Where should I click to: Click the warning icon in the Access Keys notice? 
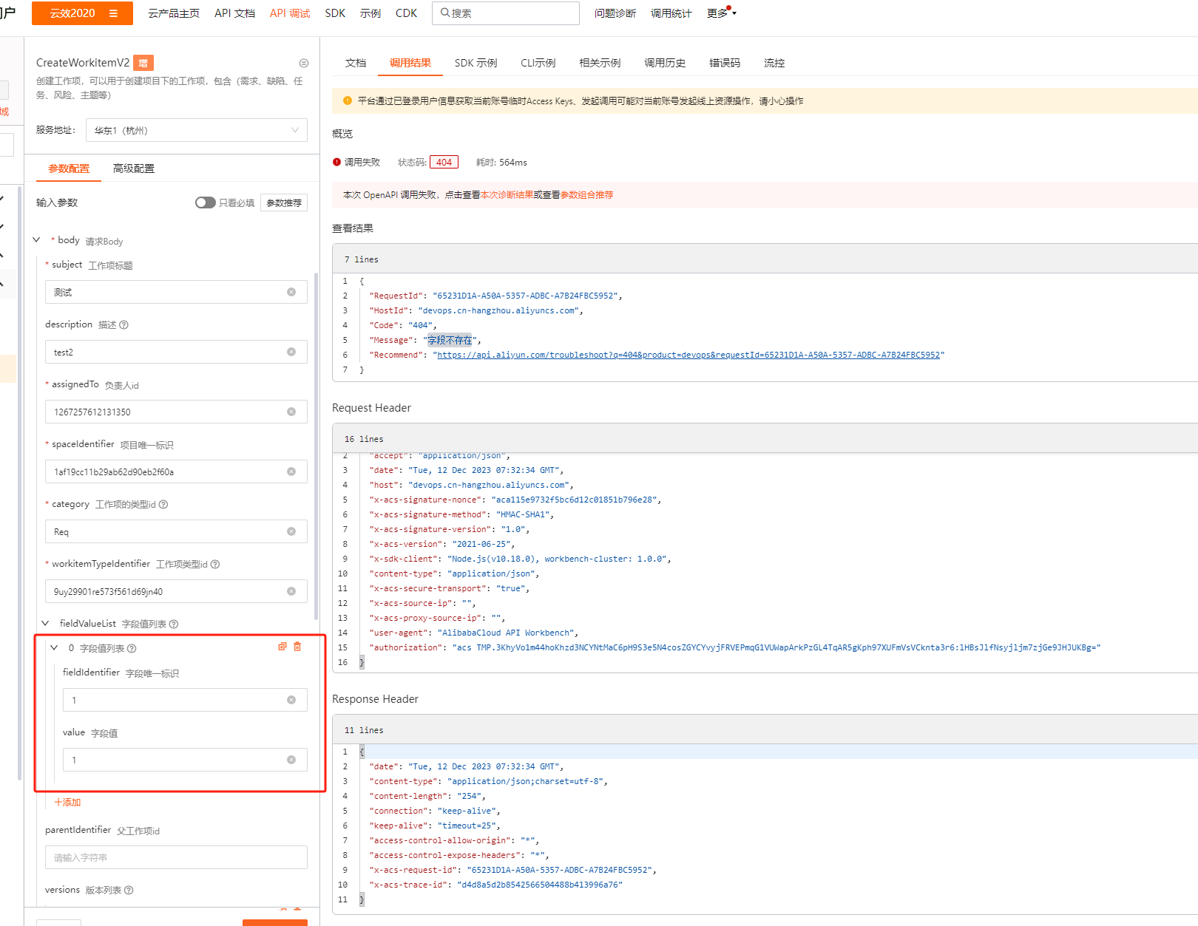[x=348, y=101]
